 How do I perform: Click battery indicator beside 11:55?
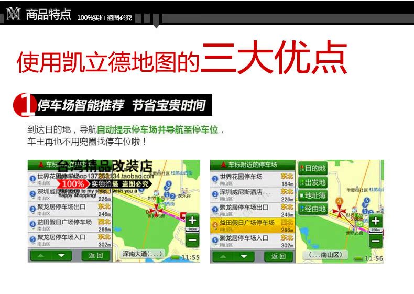click(x=175, y=258)
